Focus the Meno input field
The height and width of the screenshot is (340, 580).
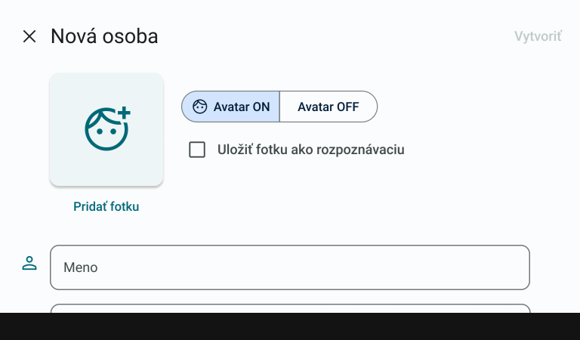(x=289, y=267)
